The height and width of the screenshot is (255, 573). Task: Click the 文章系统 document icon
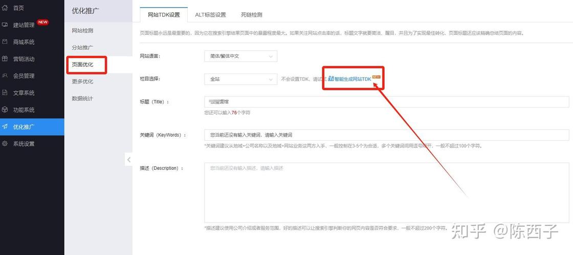point(5,93)
